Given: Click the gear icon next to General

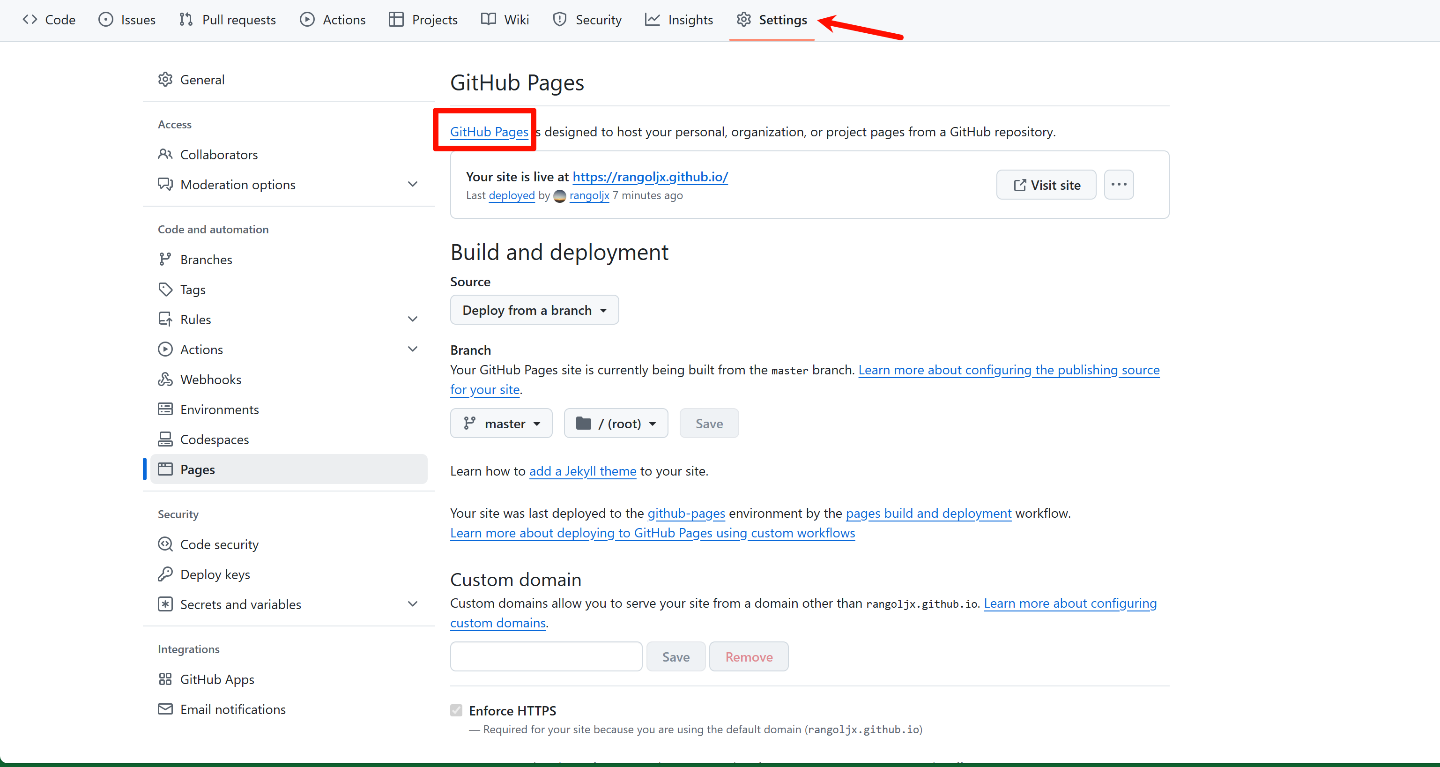Looking at the screenshot, I should pos(165,79).
